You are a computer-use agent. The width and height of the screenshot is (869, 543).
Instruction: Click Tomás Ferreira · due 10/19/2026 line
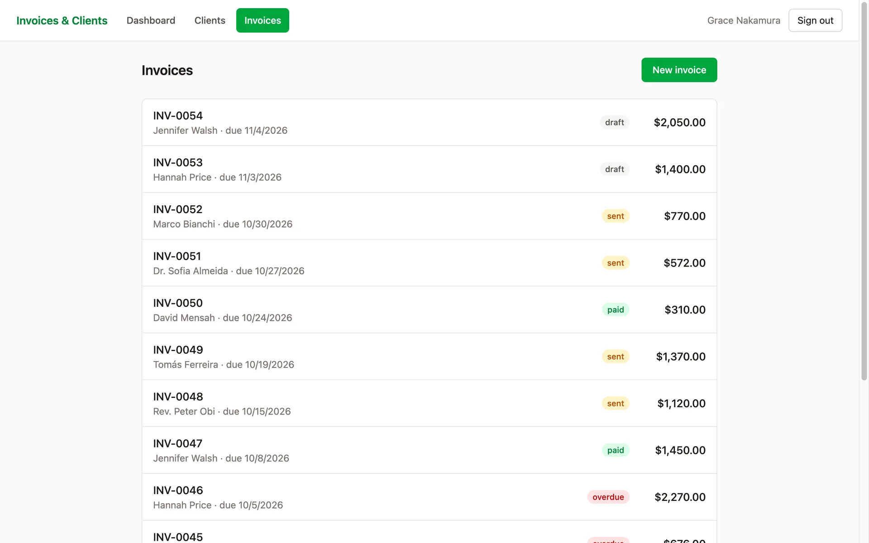point(224,365)
